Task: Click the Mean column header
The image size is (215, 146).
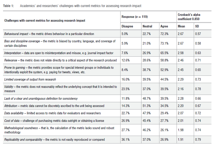Action: coord(181,26)
